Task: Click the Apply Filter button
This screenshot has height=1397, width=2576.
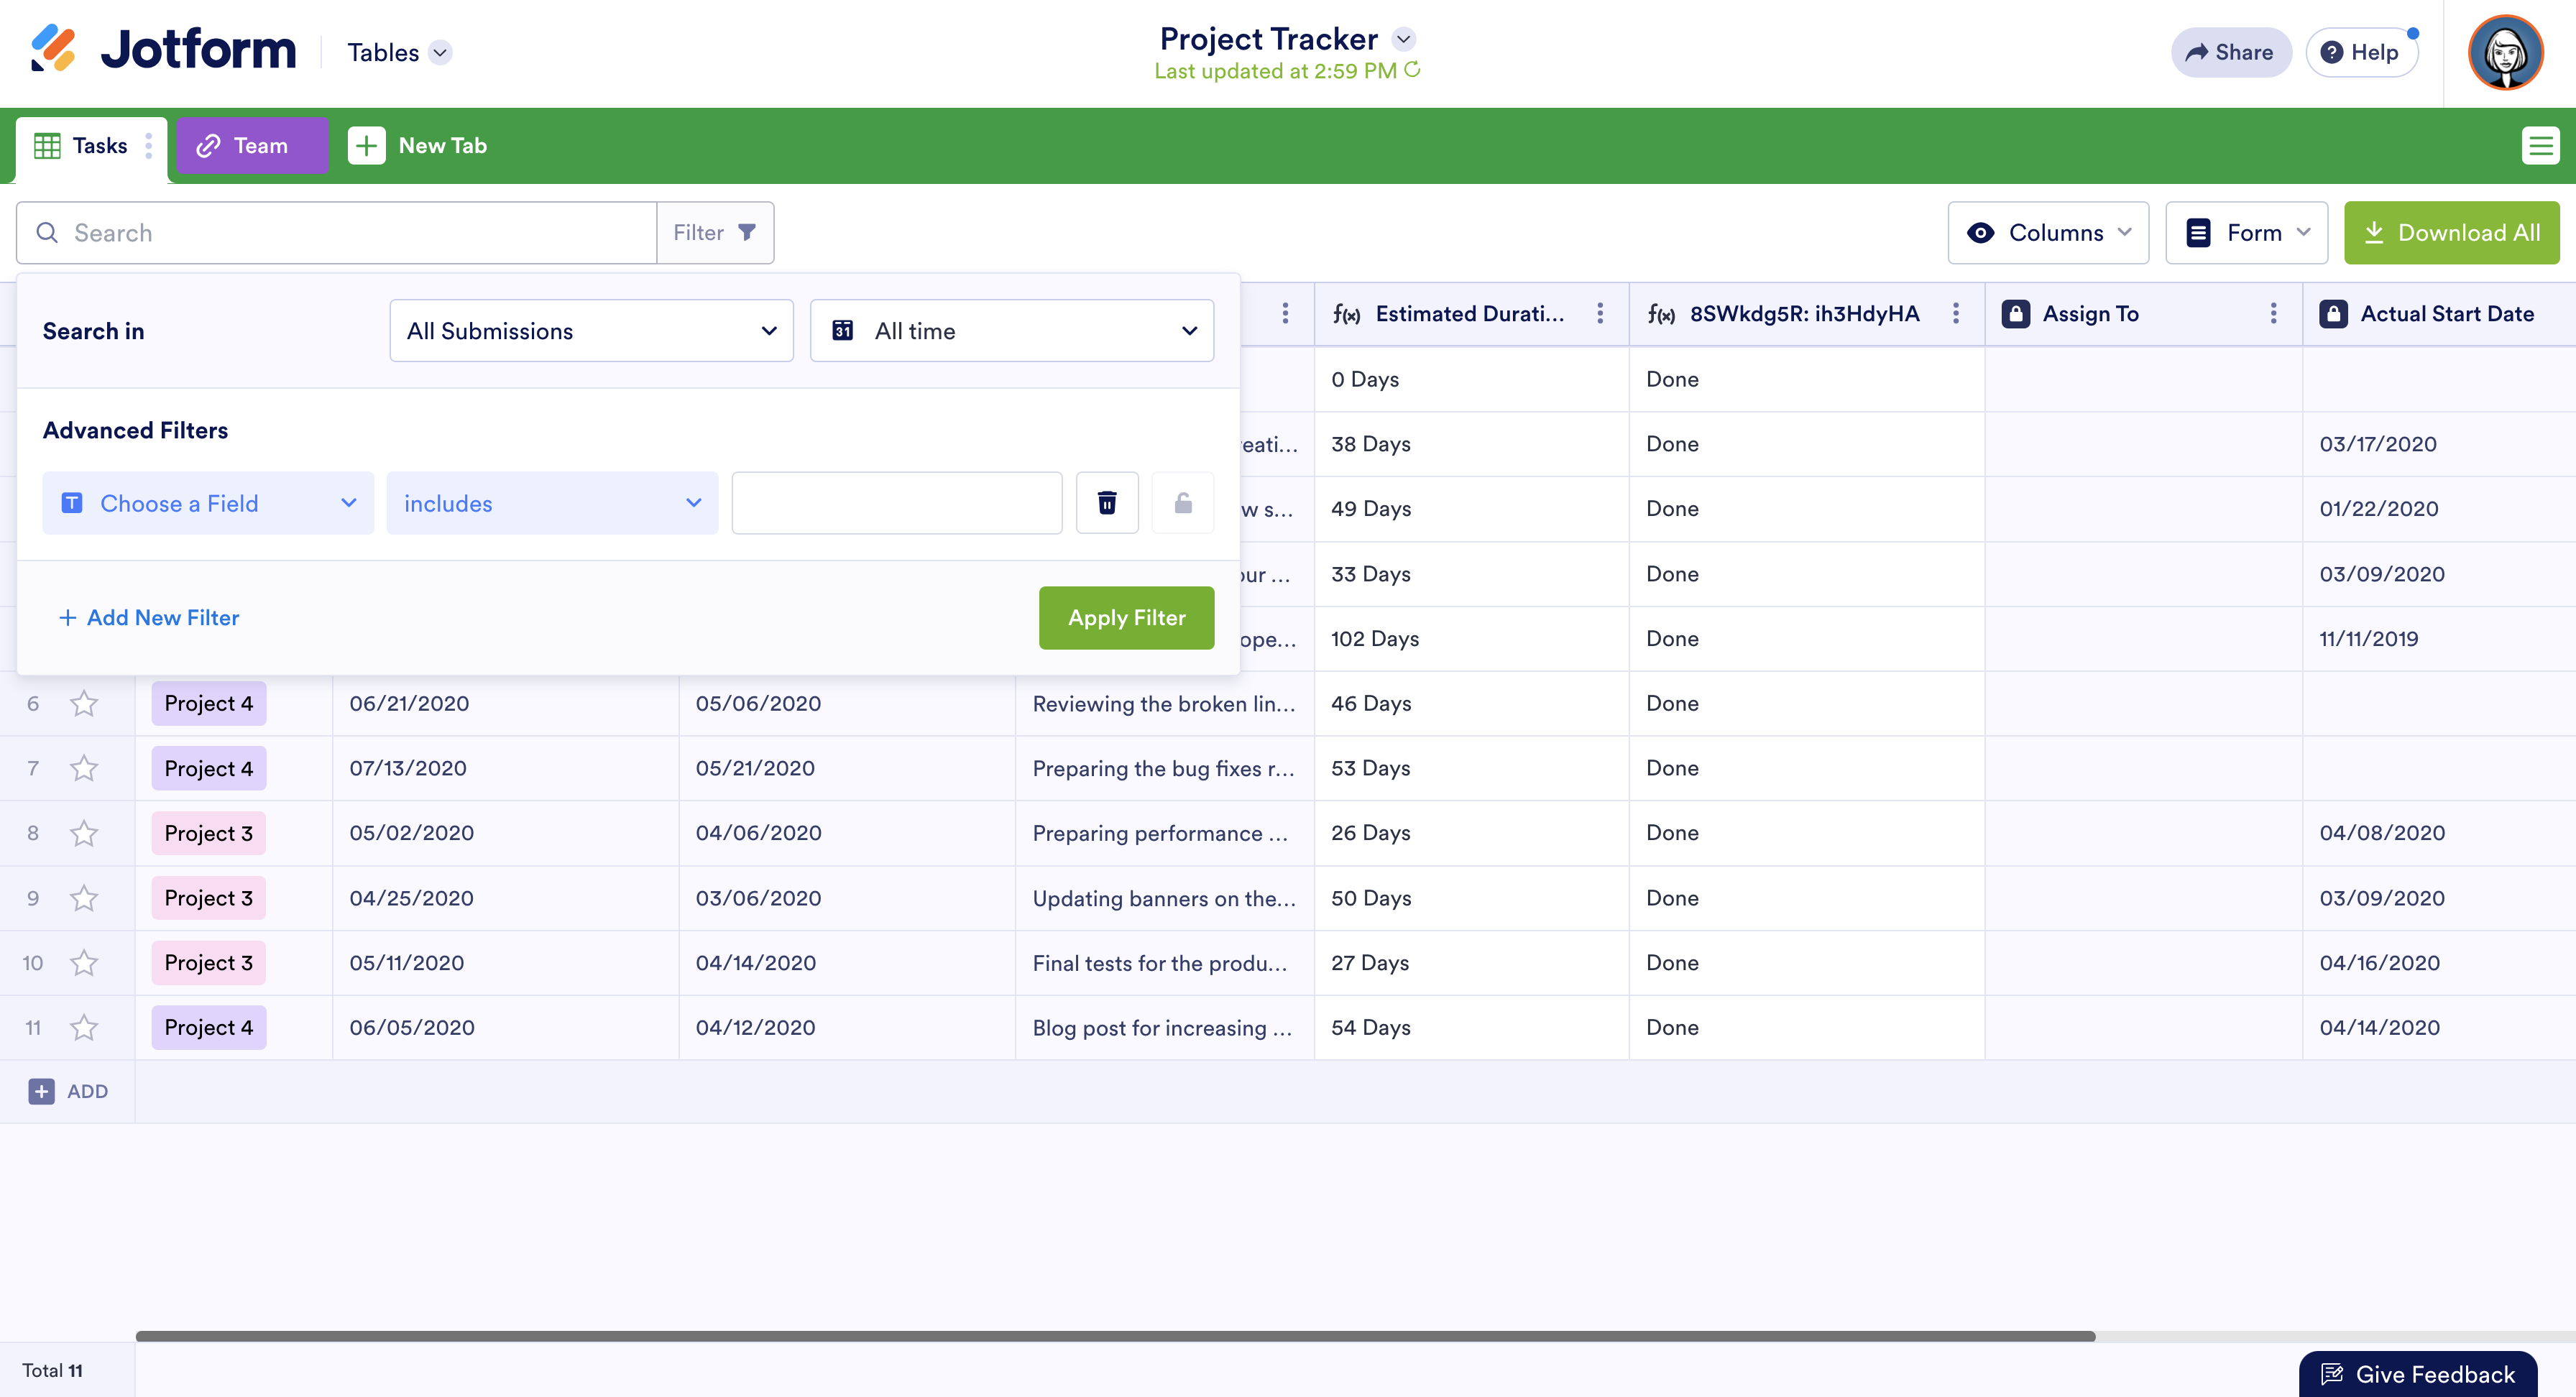Action: 1126,618
